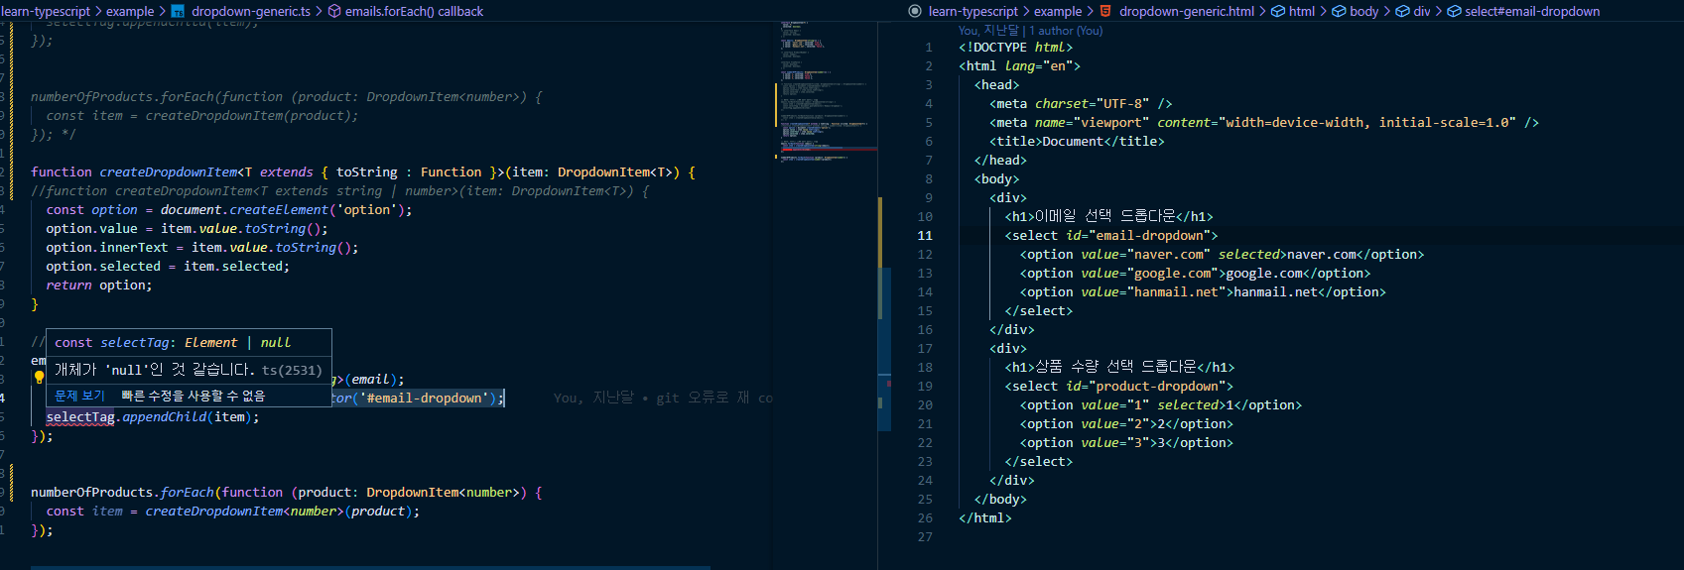Click the google.com option line
Screen dimensions: 1684x570
[x=1195, y=273]
